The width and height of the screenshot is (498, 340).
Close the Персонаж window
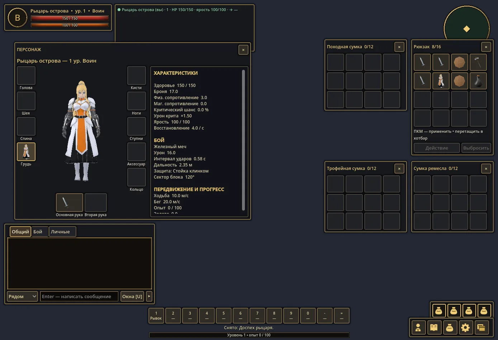click(x=243, y=50)
